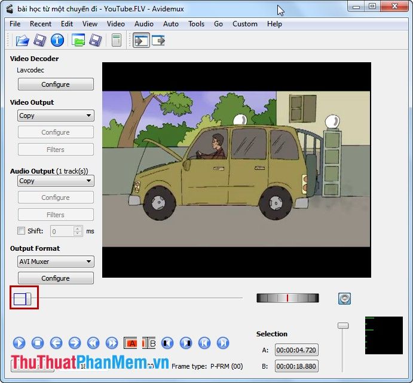
Task: Click Configure under Video Decoder
Action: pos(56,84)
